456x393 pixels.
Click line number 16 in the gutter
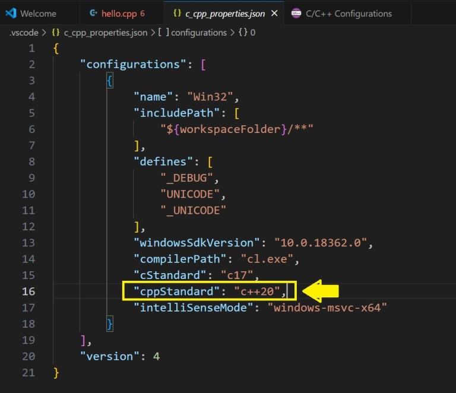28,291
